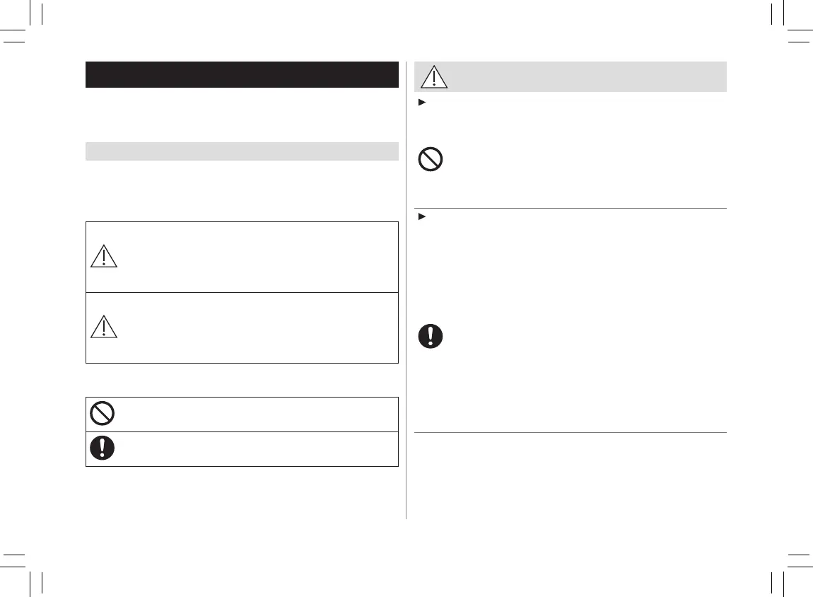Select the prohibition symbol in the left table

click(103, 414)
